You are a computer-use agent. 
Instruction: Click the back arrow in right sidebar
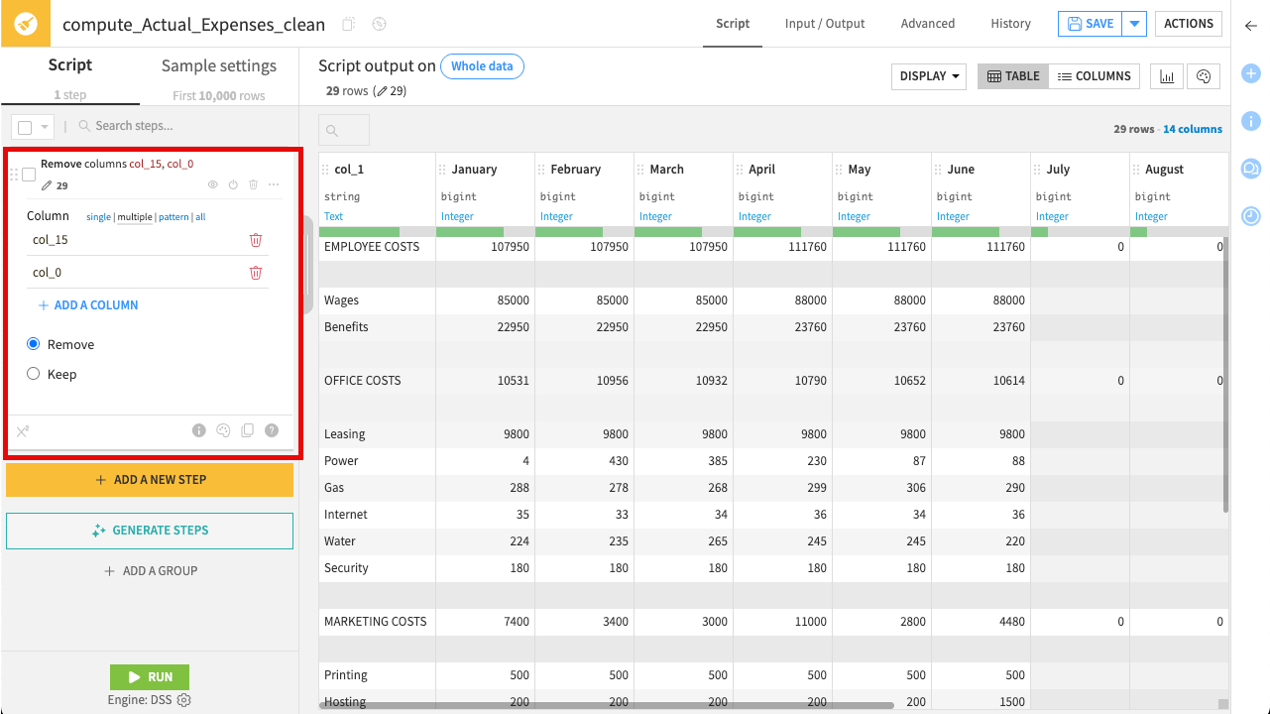[1251, 26]
